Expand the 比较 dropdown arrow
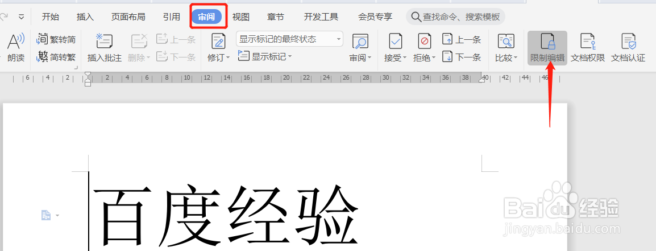 [516, 58]
